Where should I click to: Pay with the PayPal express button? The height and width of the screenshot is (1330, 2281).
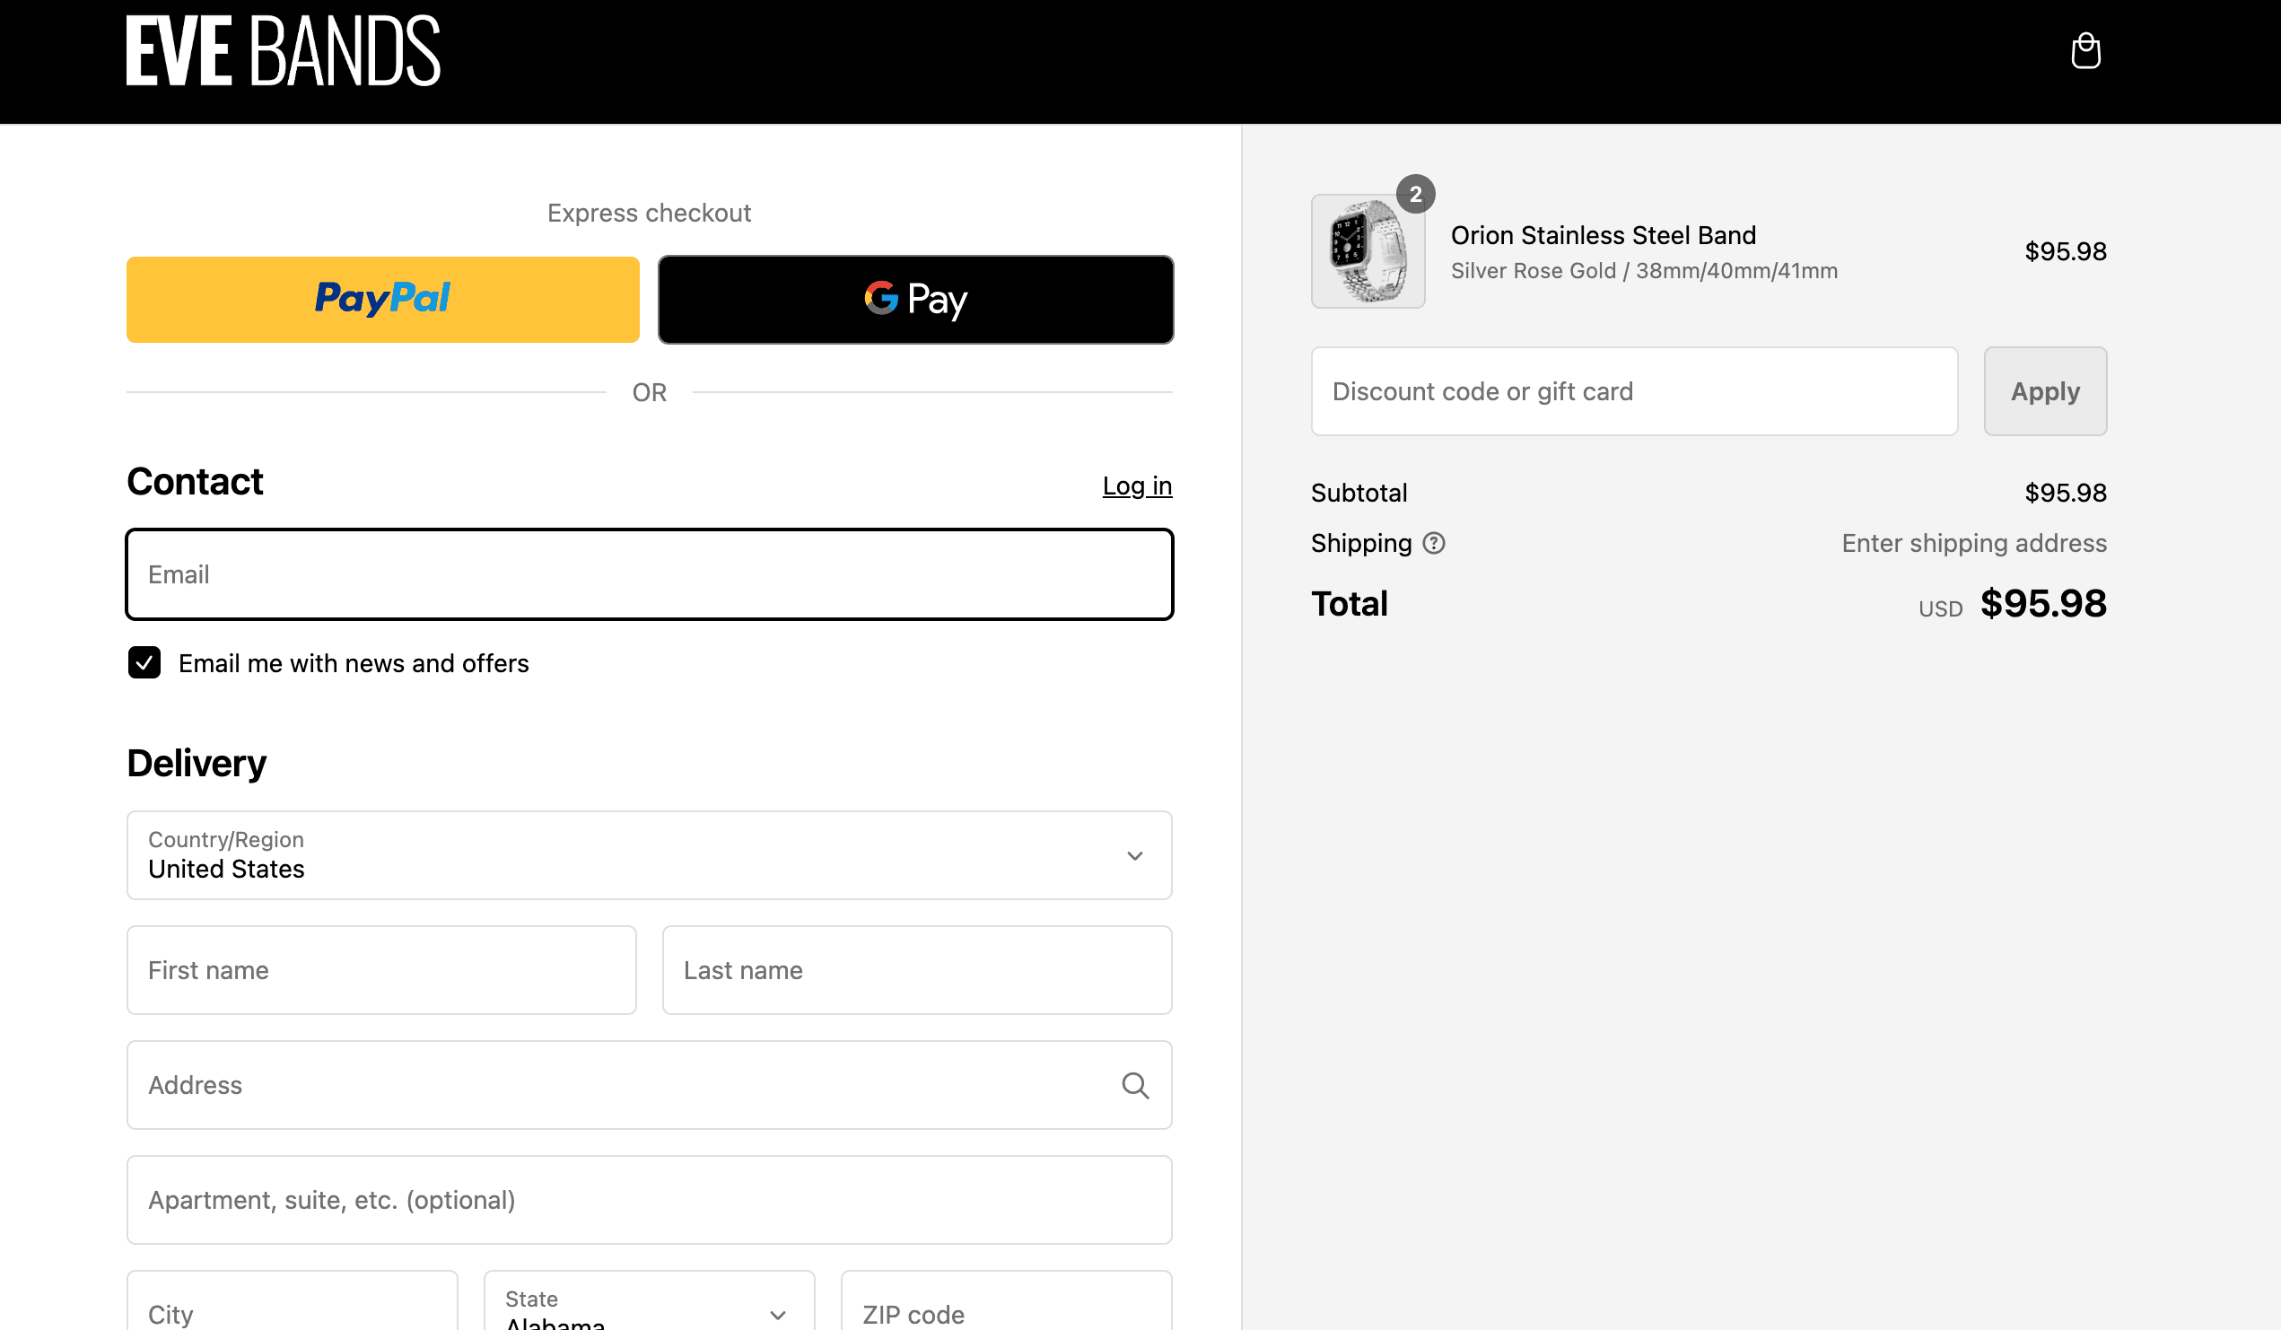tap(383, 299)
